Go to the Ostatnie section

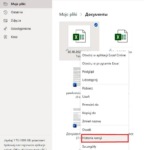pyautogui.click(x=17, y=12)
